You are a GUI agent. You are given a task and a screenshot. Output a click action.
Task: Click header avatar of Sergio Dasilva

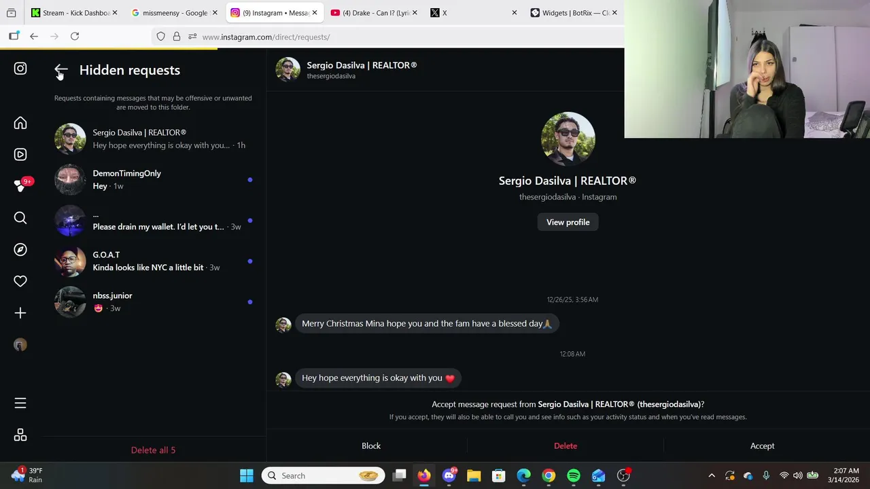288,69
